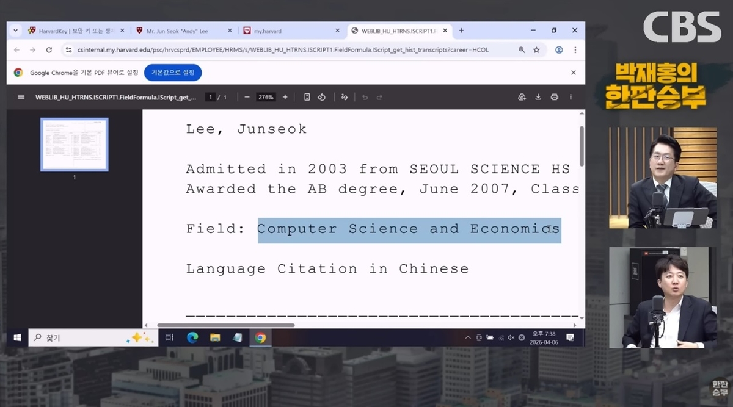Select the PDF annotate draw tool
The width and height of the screenshot is (733, 407).
(x=345, y=97)
